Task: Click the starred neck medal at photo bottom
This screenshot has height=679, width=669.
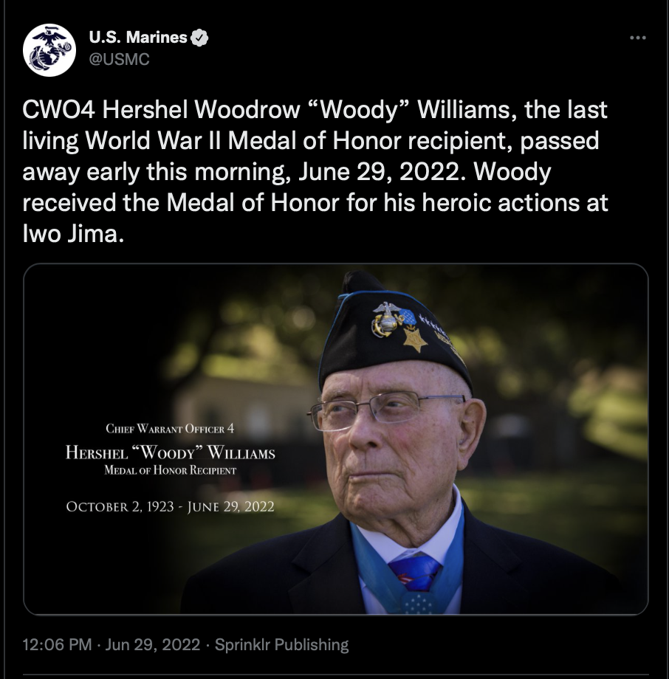Action: tap(417, 603)
